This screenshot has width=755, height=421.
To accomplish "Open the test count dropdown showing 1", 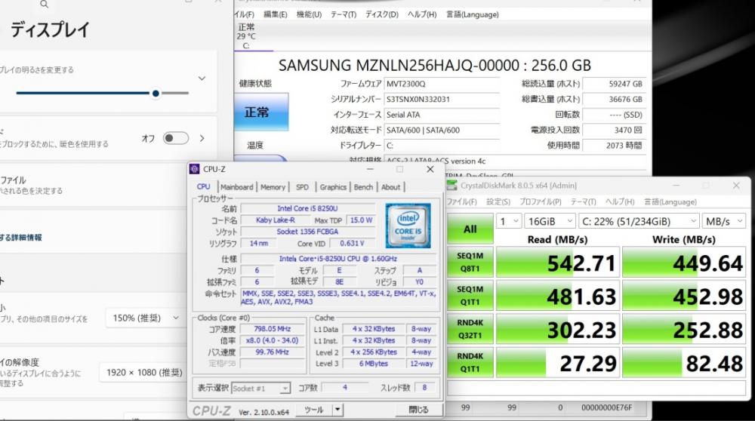I will coord(509,221).
